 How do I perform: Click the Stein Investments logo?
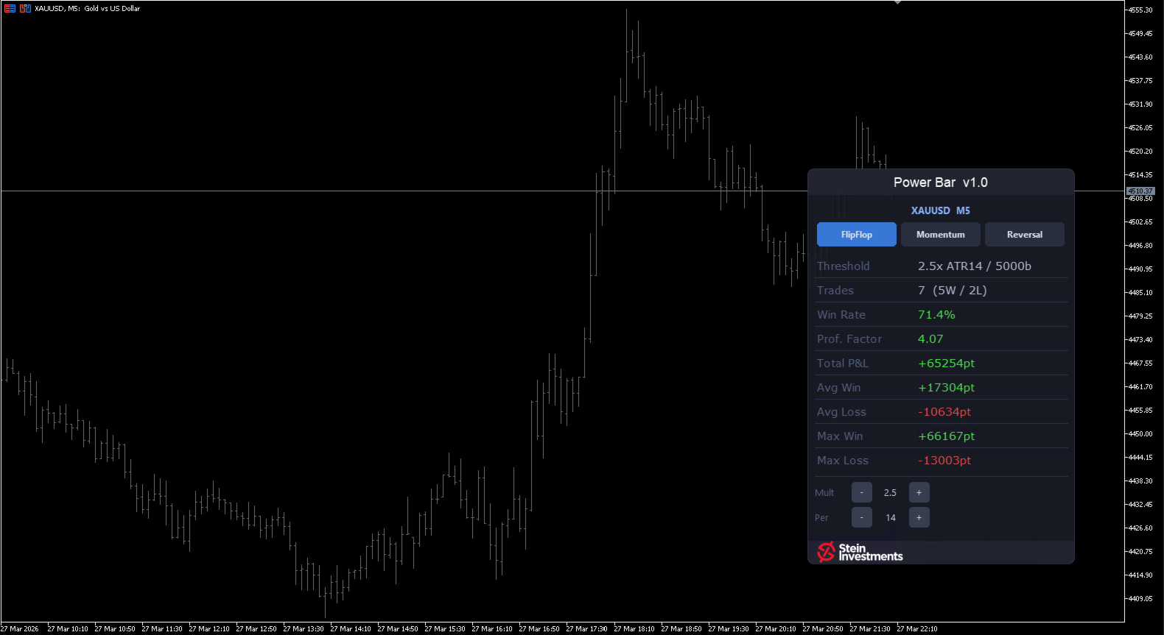860,552
